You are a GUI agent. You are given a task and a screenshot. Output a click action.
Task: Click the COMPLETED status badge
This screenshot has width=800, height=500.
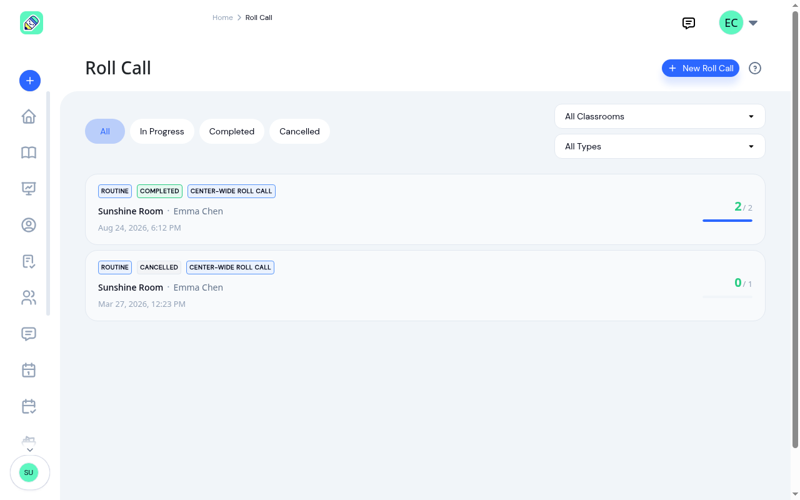(x=159, y=191)
